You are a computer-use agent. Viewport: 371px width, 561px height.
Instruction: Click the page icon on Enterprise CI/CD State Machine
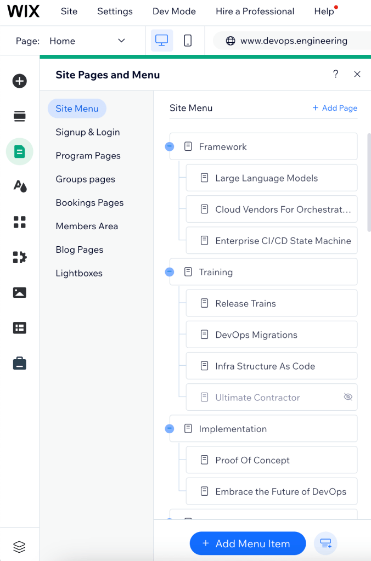pyautogui.click(x=205, y=240)
